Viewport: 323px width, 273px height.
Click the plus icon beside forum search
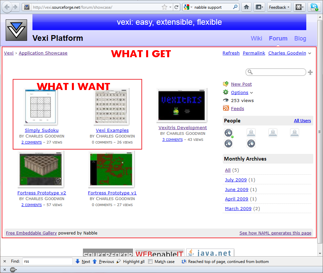pos(310,72)
